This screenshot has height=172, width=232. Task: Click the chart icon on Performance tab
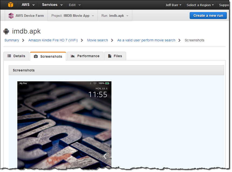pyautogui.click(x=73, y=56)
